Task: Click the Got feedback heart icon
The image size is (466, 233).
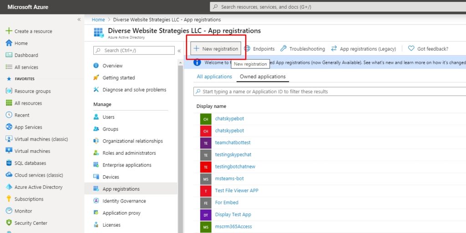Action: pos(411,48)
